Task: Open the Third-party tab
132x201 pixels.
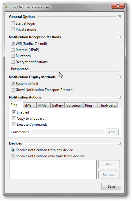Action: [x=107, y=105]
